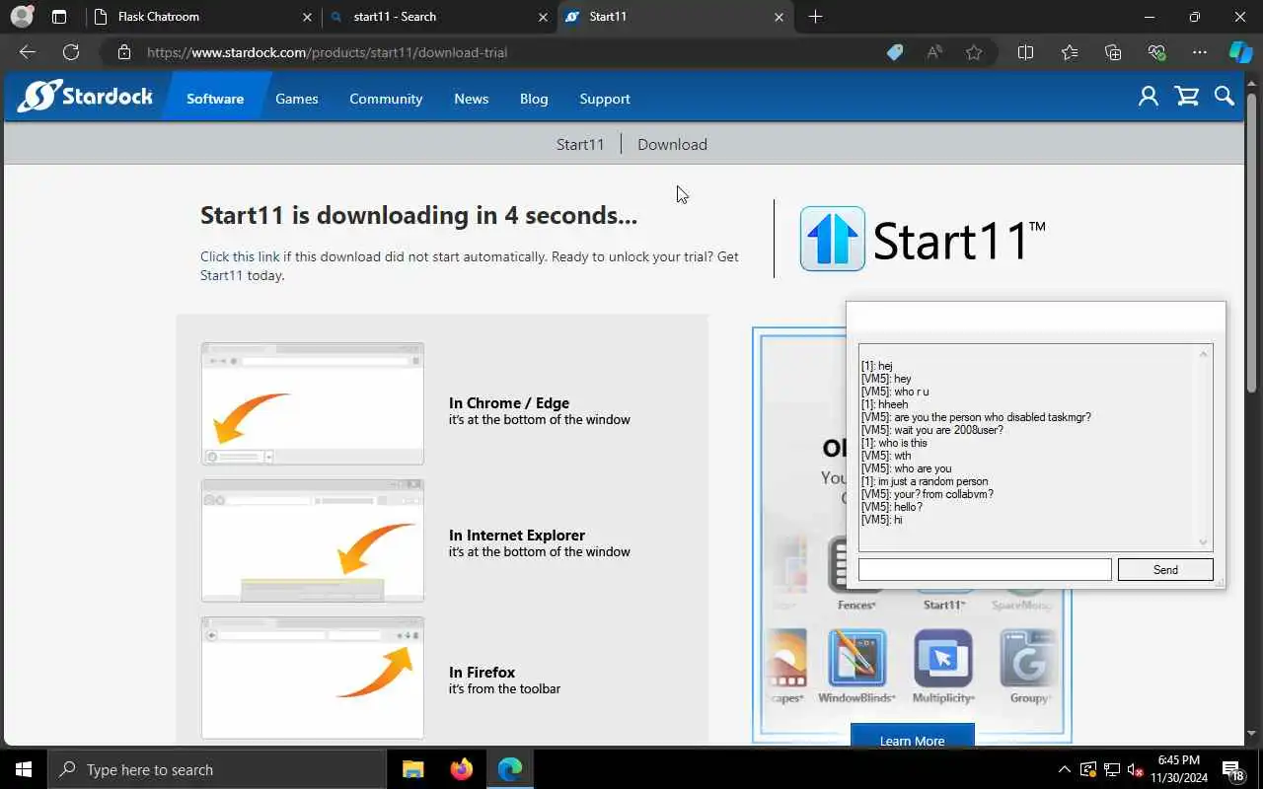View the Internet Explorer download thumbnail

click(x=313, y=540)
